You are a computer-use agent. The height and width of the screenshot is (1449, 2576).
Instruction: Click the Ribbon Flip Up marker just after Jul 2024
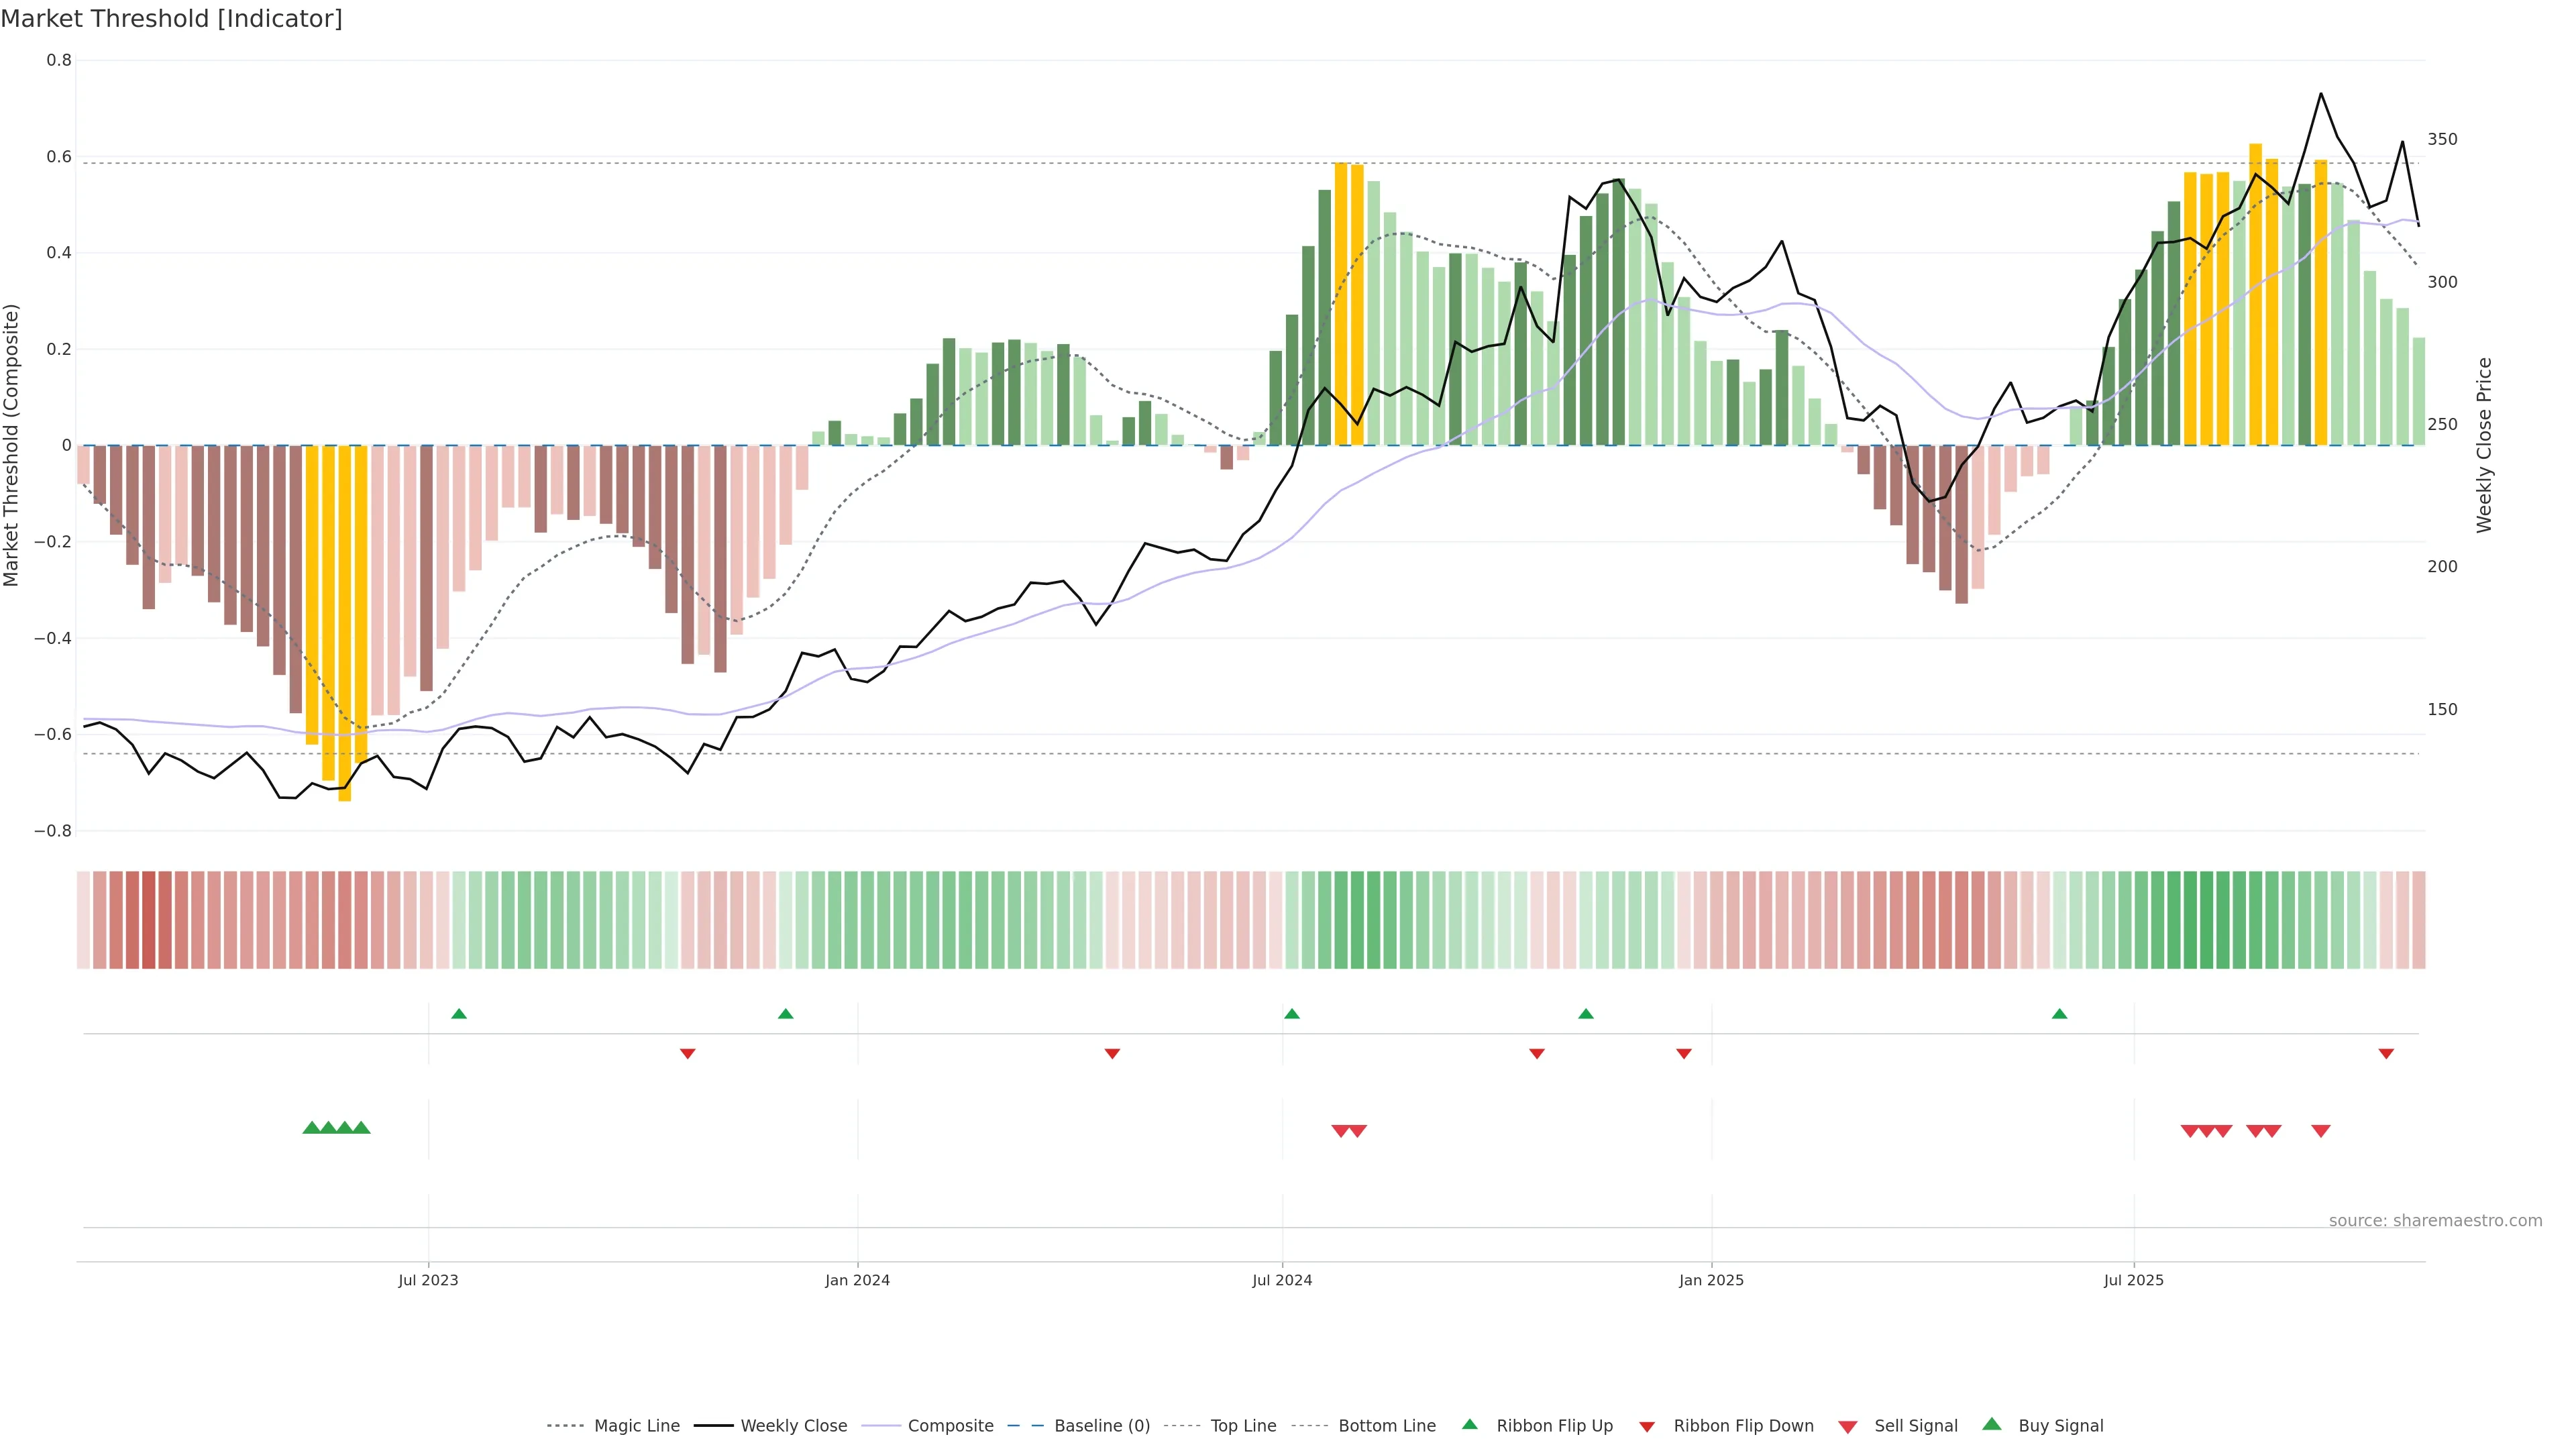[1292, 1014]
